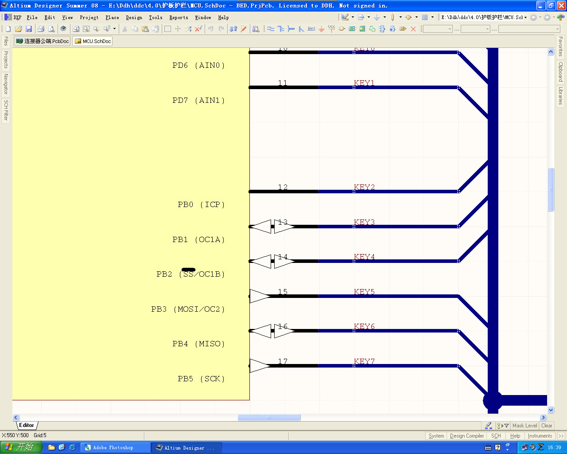Open the alignment tools dropdown arrow
The height and width of the screenshot is (454, 567).
369,17
